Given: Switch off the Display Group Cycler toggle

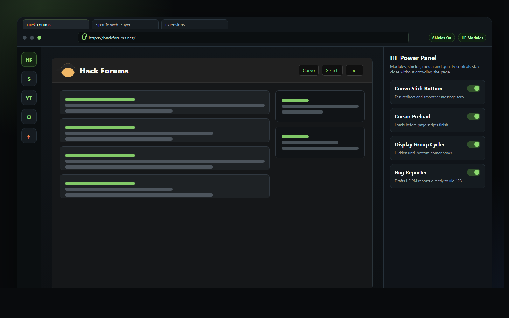Looking at the screenshot, I should 473,144.
